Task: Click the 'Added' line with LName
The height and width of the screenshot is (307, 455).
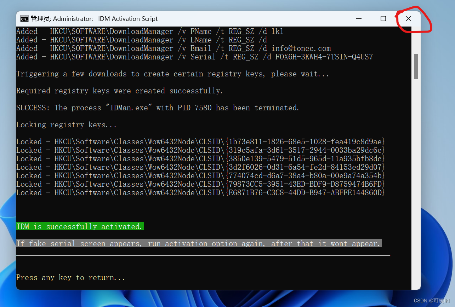Action: pyautogui.click(x=142, y=40)
